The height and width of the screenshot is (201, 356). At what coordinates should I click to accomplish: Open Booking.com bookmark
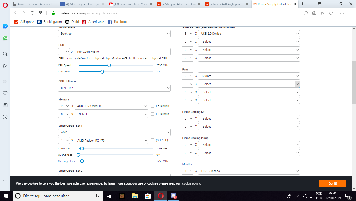point(50,22)
